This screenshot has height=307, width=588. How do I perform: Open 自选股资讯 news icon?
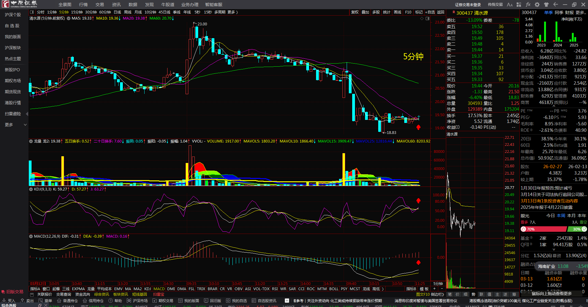coord(254,301)
